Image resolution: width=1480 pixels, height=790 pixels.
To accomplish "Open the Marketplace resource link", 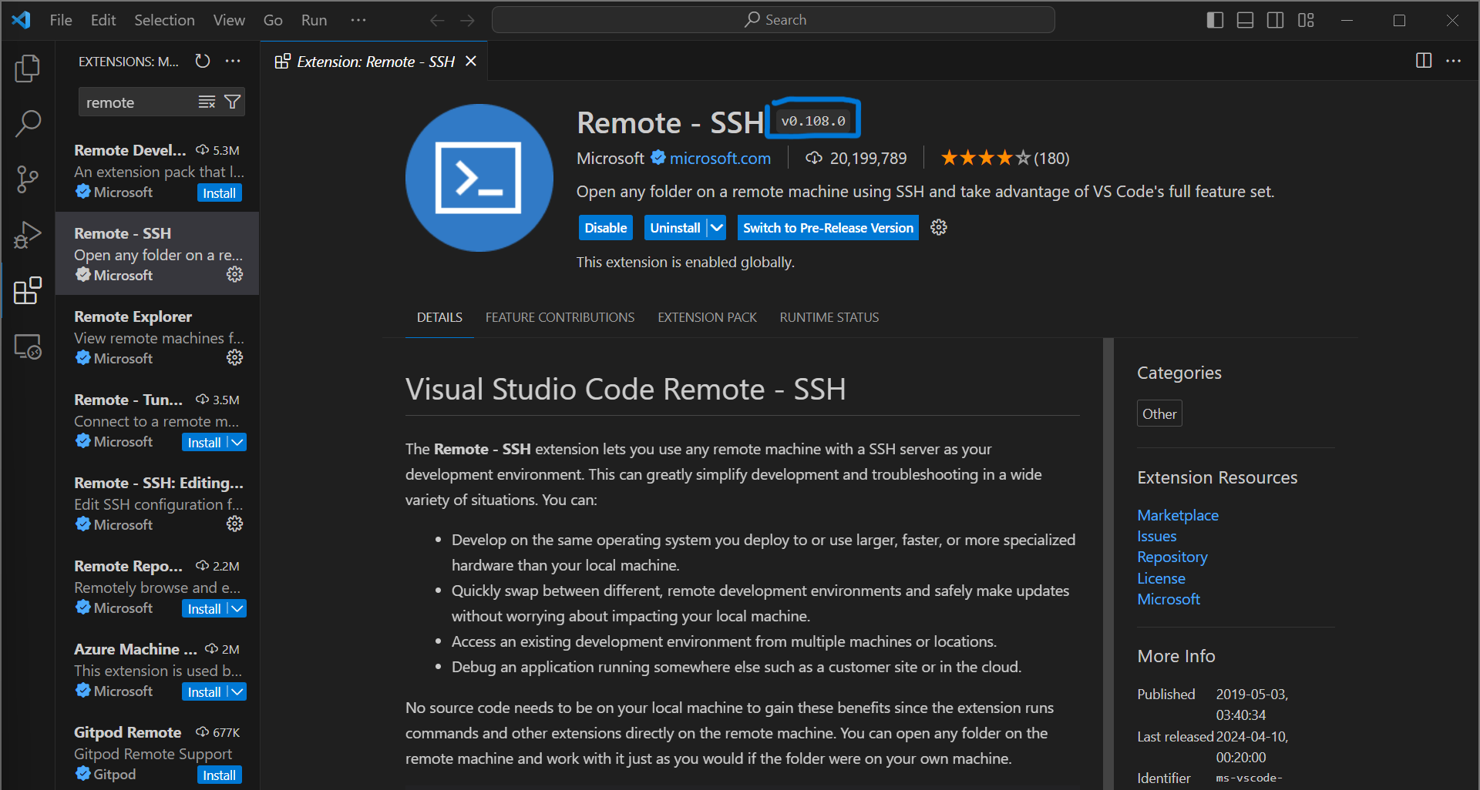I will tap(1178, 514).
